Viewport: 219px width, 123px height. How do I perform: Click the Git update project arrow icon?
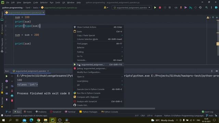click(181, 8)
